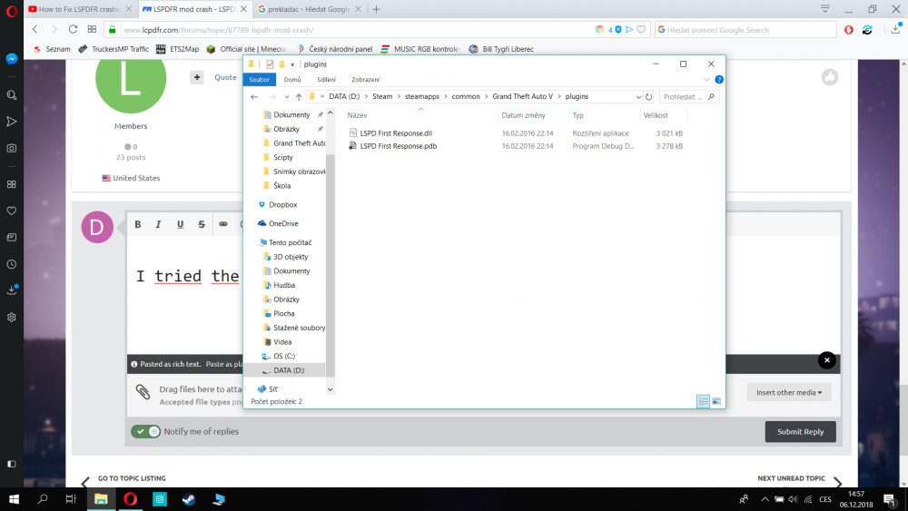Insert a link in reply editor

coord(223,224)
